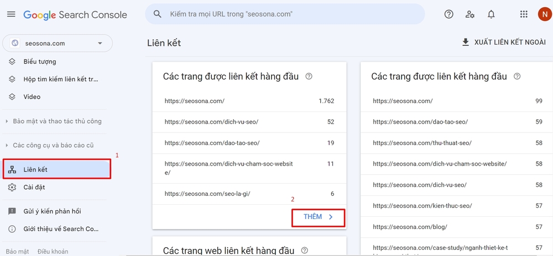The width and height of the screenshot is (553, 256).
Task: Click the globe icon beside seosona.com
Action: [15, 43]
